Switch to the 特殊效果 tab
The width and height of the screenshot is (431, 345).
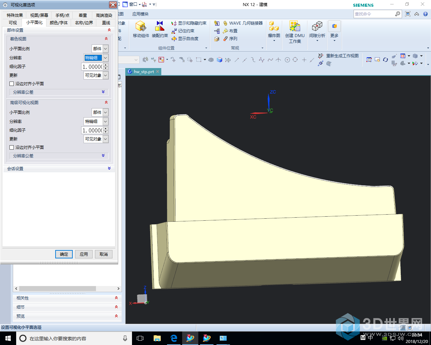[x=15, y=15]
